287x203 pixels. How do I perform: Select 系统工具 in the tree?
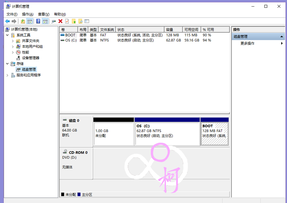[x=23, y=35]
